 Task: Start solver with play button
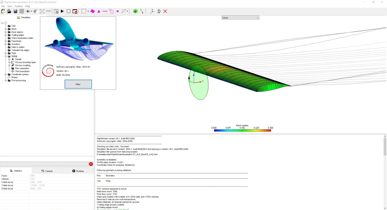(x=62, y=11)
